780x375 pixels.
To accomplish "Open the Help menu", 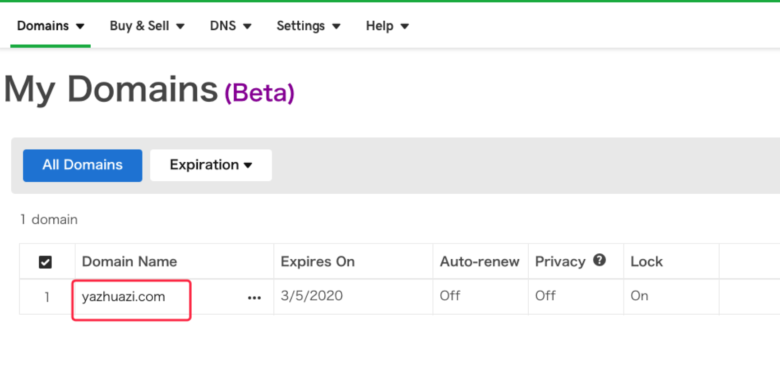I will (387, 26).
